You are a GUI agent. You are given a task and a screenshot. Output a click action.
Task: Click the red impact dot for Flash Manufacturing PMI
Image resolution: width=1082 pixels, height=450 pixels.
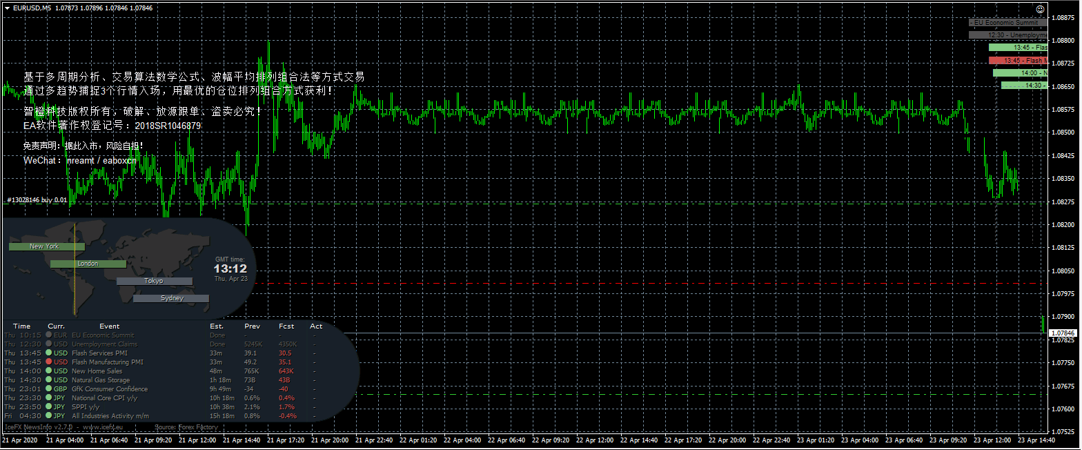pyautogui.click(x=48, y=362)
